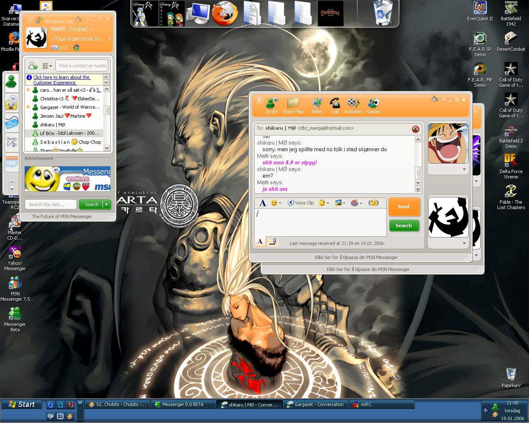Open the 1881 tab in Messenger sidebar
The height and width of the screenshot is (423, 529).
point(11,163)
